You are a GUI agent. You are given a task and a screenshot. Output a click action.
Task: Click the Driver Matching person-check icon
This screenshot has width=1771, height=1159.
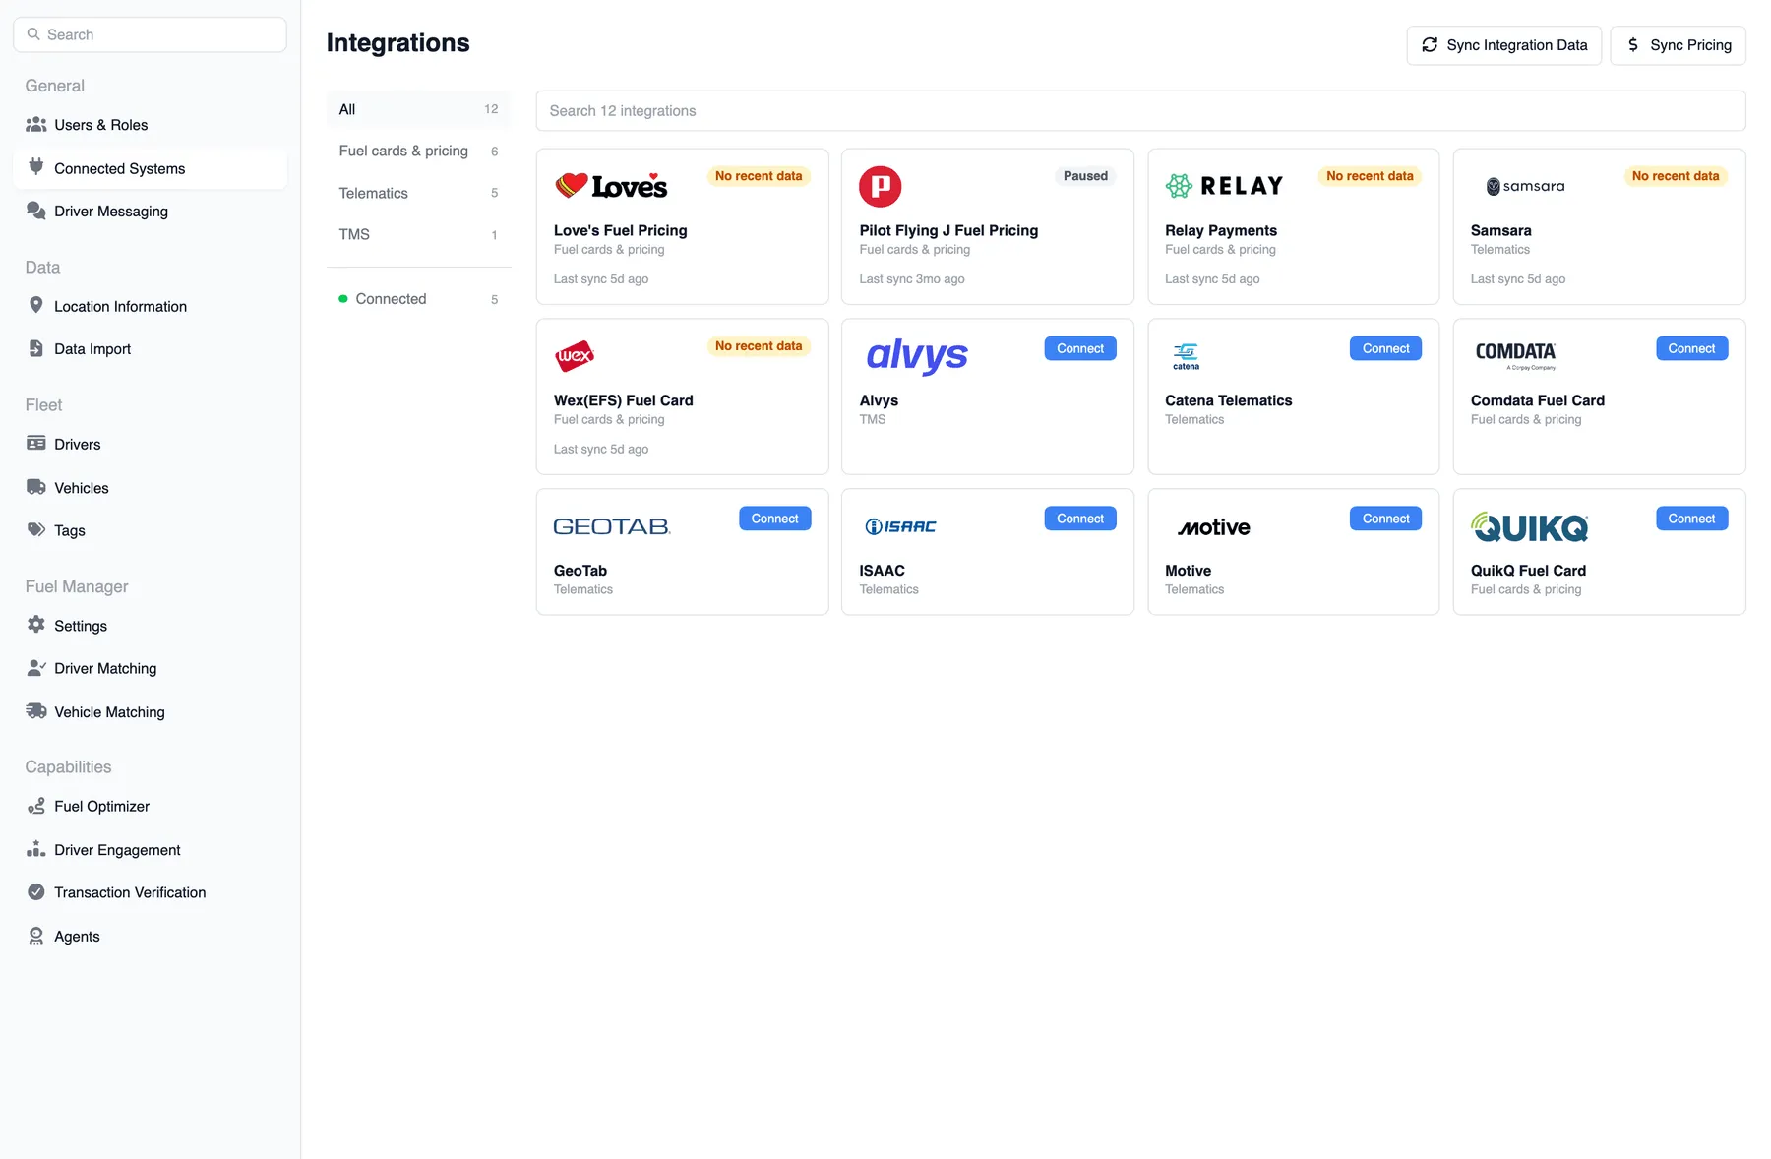pyautogui.click(x=36, y=668)
